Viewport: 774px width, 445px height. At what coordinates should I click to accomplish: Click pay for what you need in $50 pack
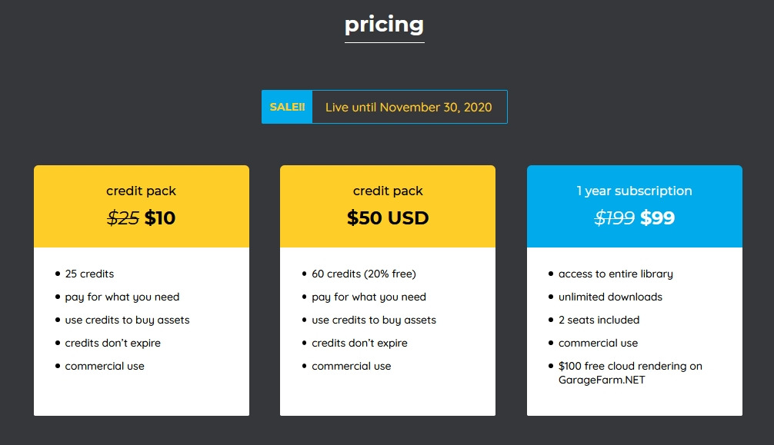click(x=369, y=297)
